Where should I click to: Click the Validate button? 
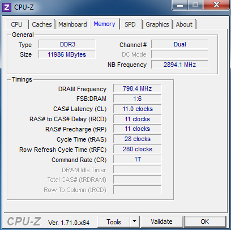[x=161, y=222]
